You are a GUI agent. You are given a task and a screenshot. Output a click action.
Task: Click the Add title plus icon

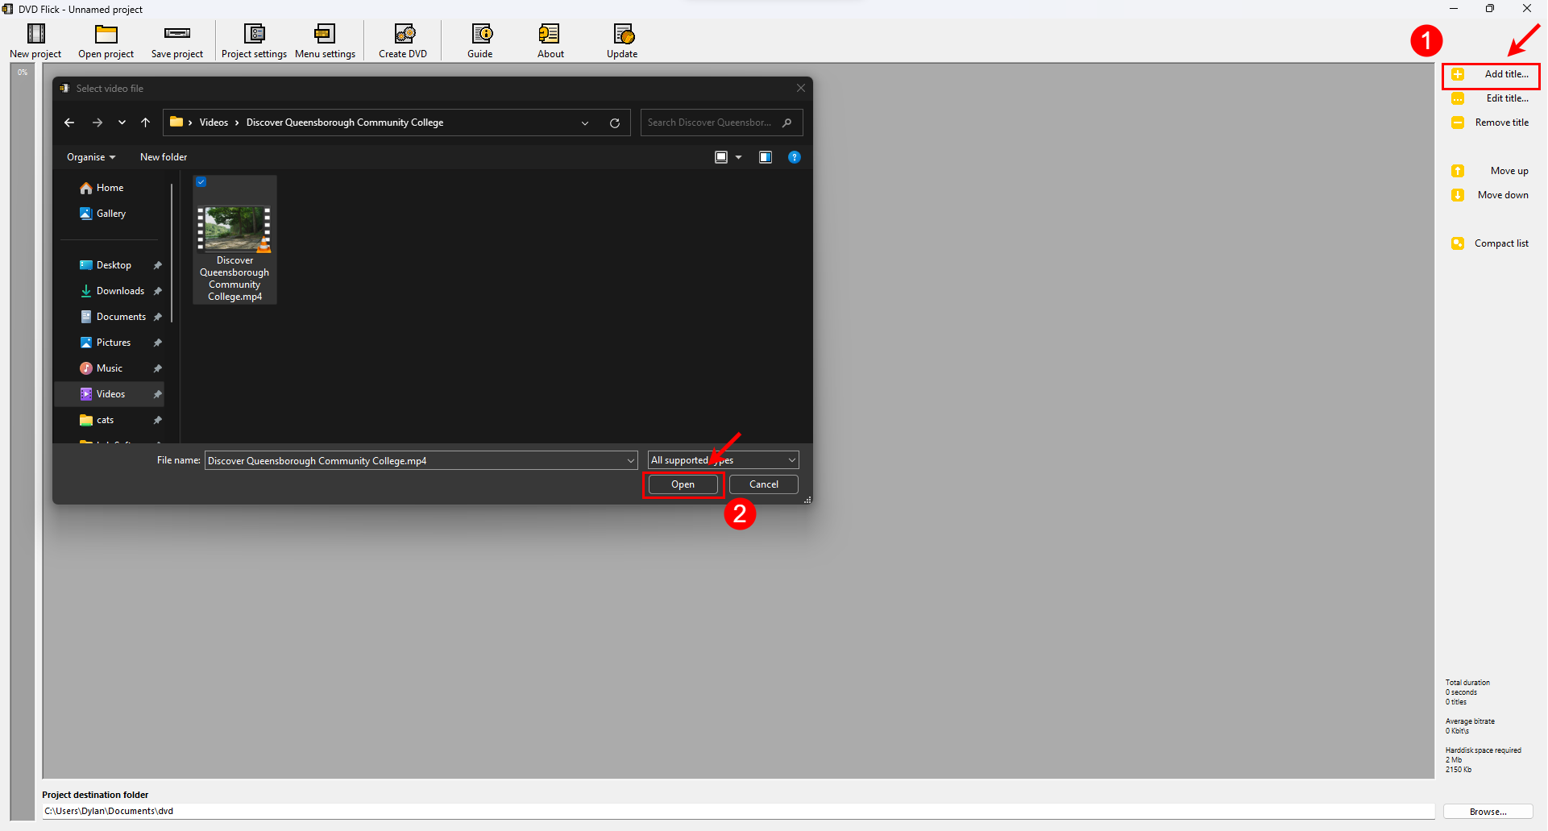[1458, 74]
